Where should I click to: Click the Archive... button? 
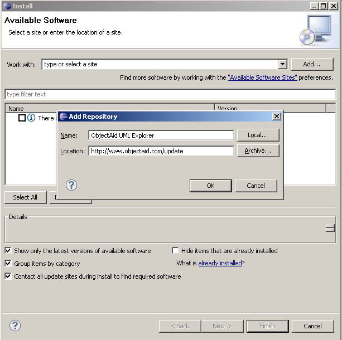pos(258,150)
